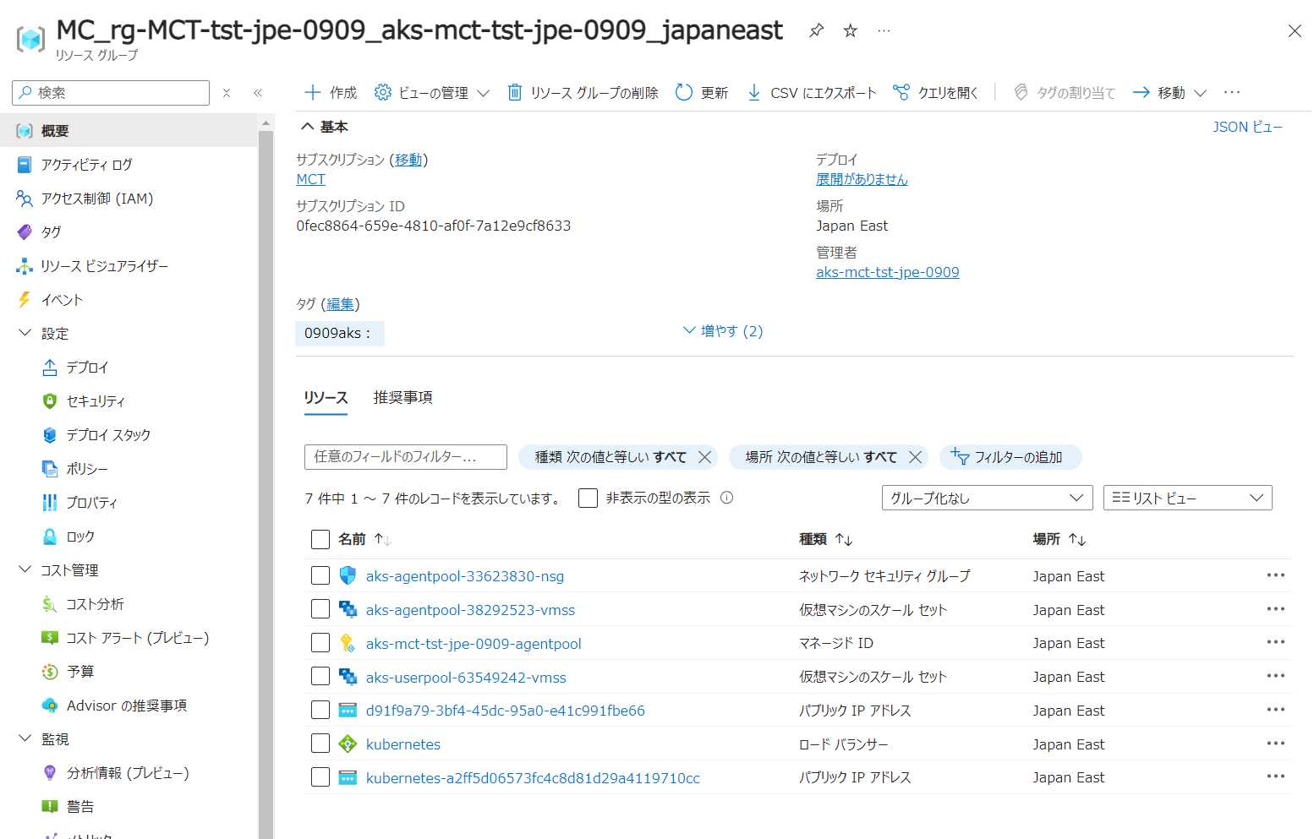Open the aks-mct-tst-jpe-0909 manager link
Viewport: 1314px width, 839px height.
tap(887, 272)
